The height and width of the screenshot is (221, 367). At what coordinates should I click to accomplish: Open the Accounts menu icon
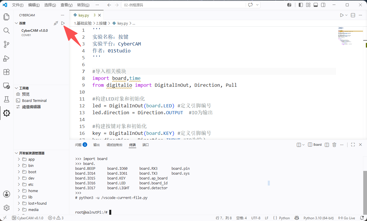[x=7, y=194]
